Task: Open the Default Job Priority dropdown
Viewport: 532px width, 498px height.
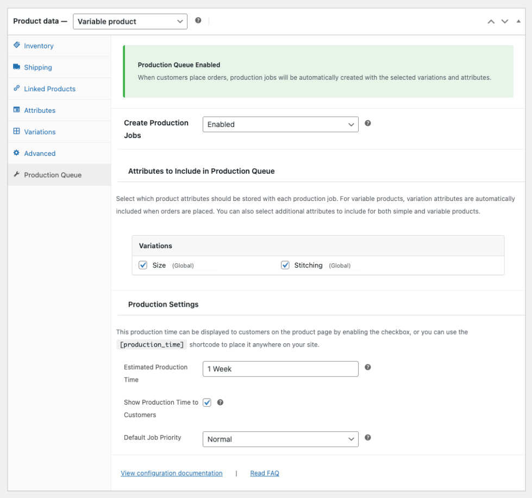Action: coord(280,439)
